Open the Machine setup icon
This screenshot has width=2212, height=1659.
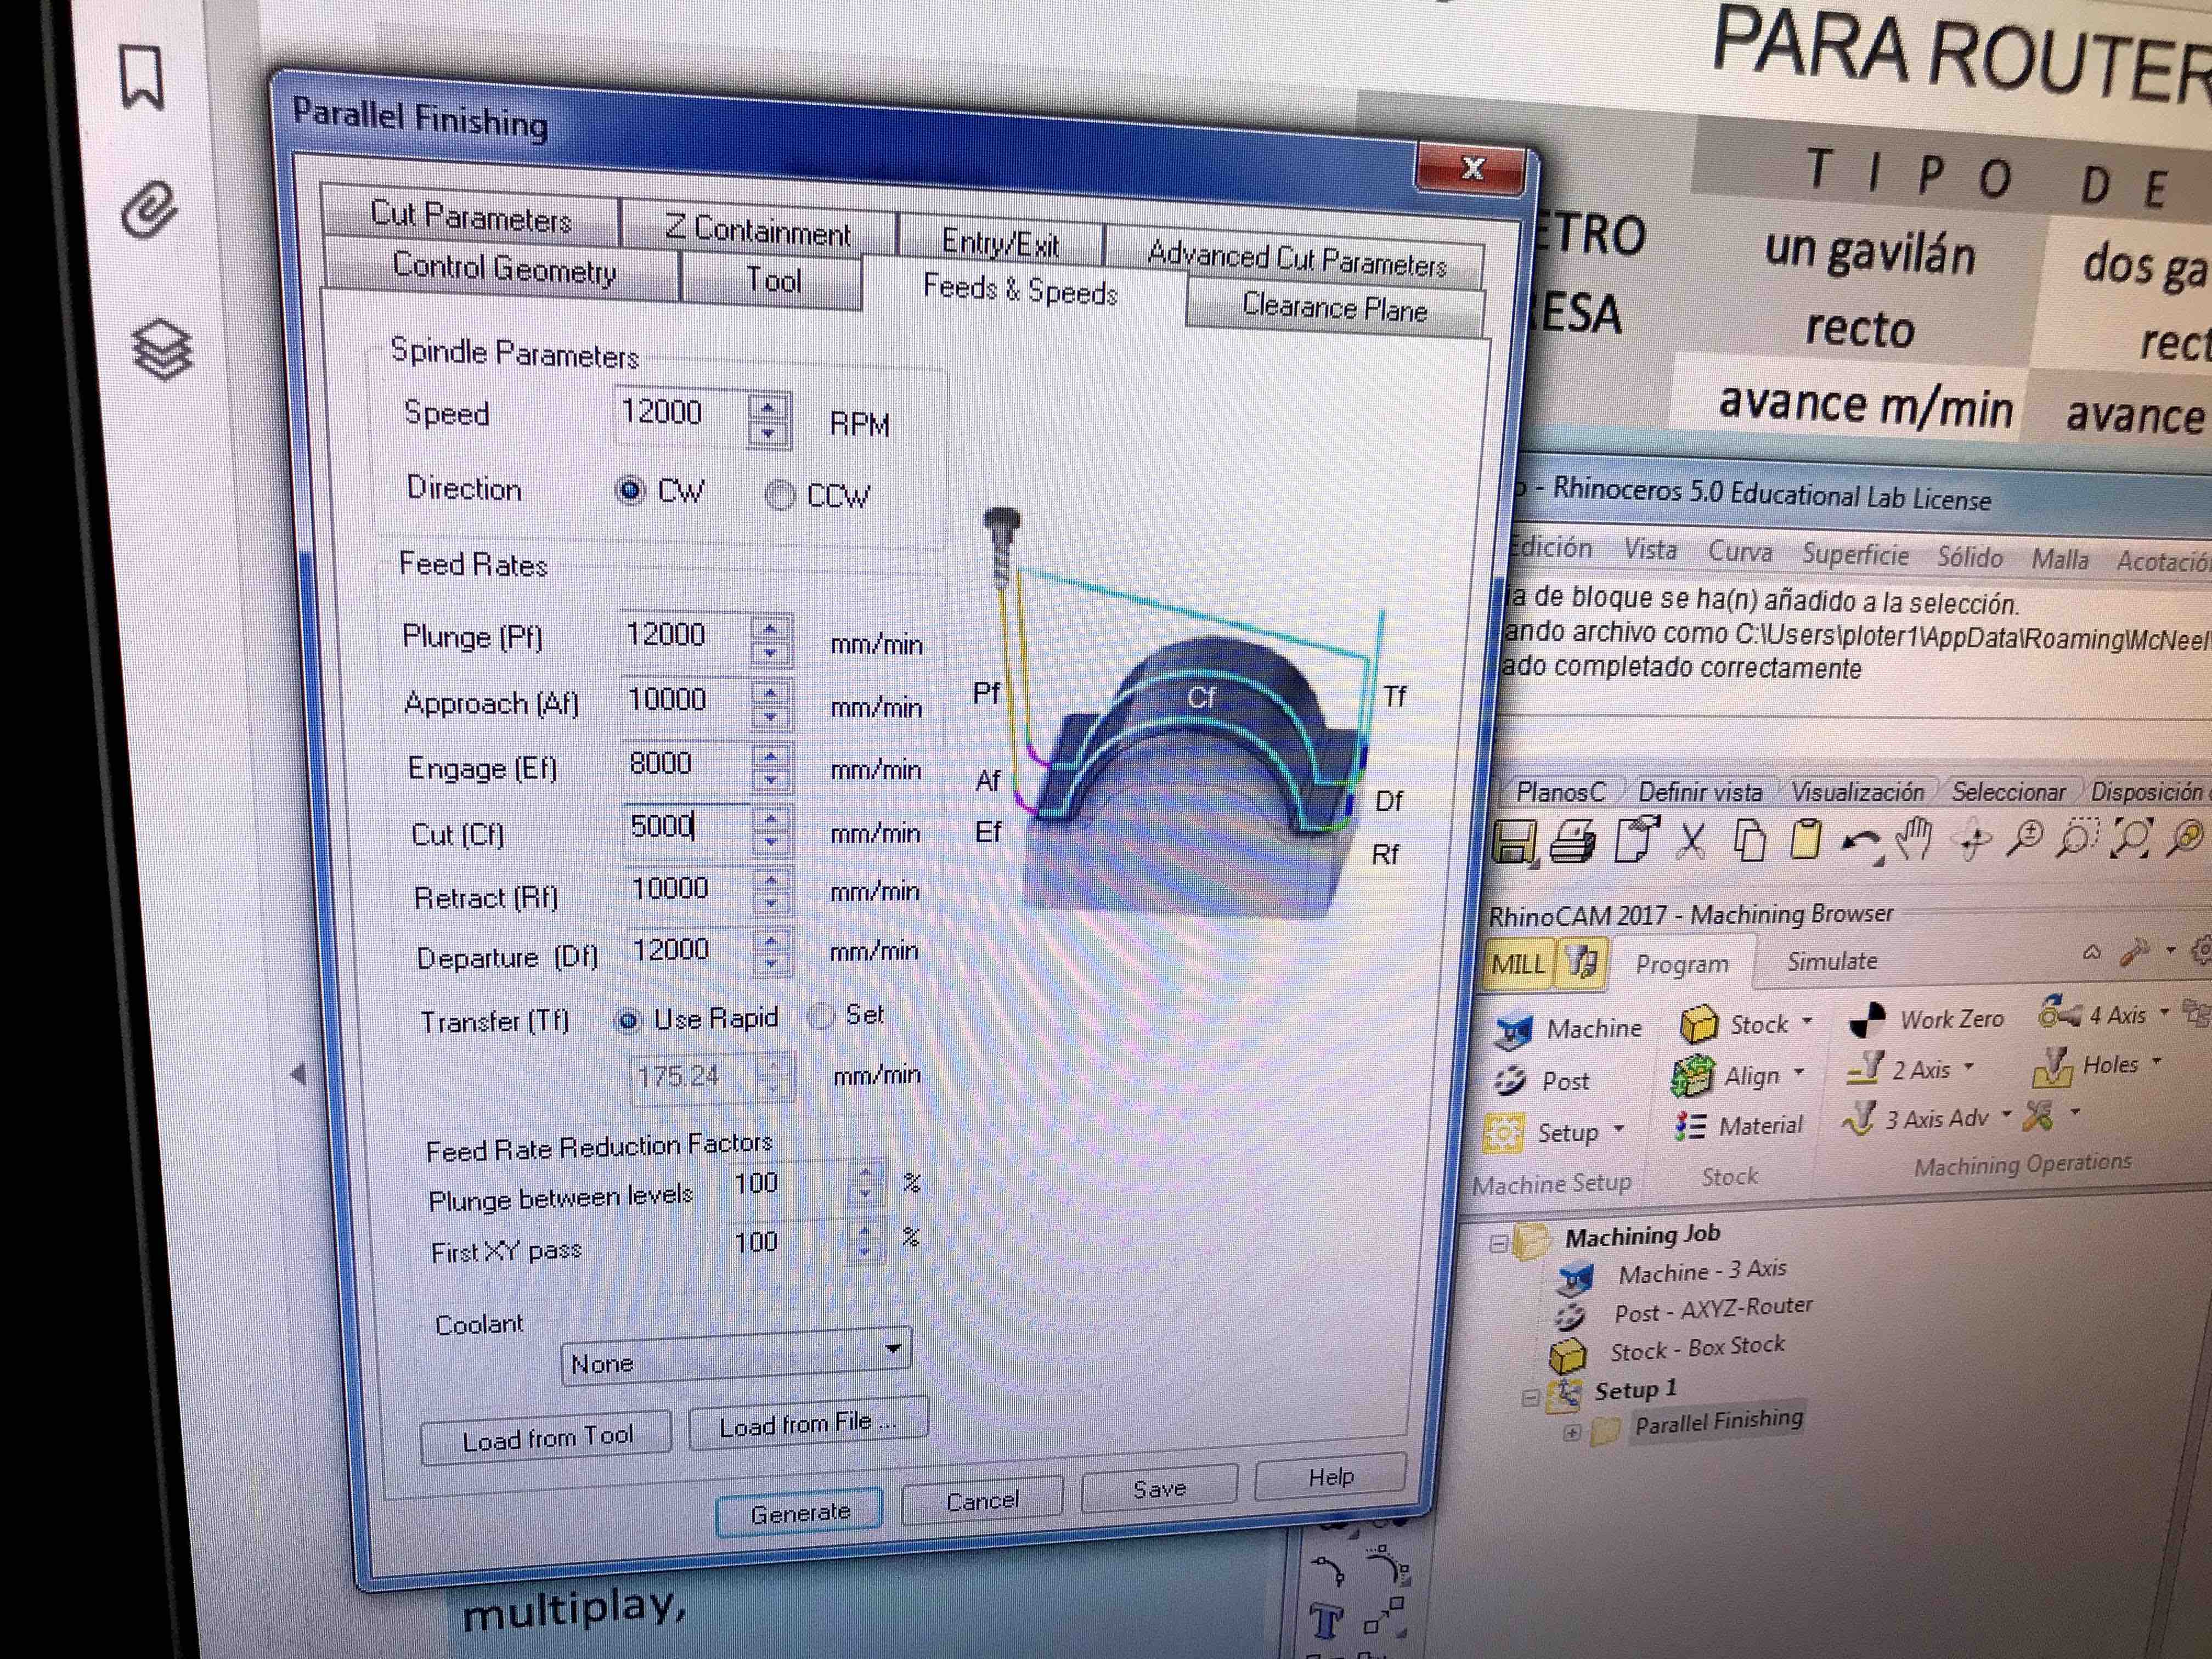(x=1514, y=1030)
